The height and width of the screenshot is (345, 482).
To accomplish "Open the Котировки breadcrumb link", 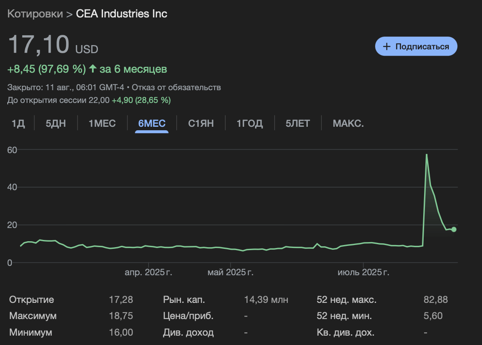I will tap(35, 14).
